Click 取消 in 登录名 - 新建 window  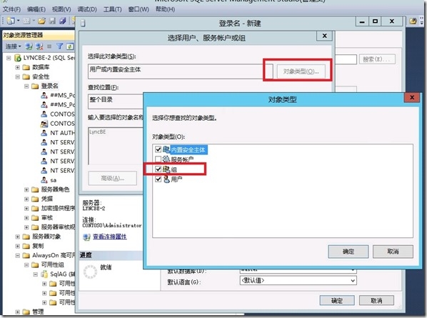[x=376, y=301]
